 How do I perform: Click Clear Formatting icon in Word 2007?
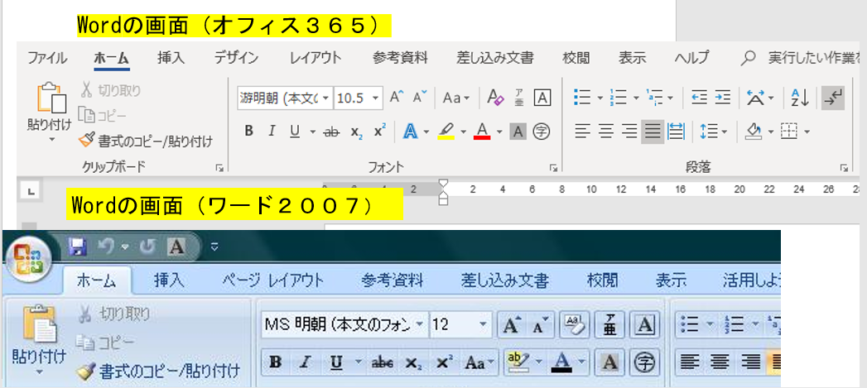click(574, 327)
